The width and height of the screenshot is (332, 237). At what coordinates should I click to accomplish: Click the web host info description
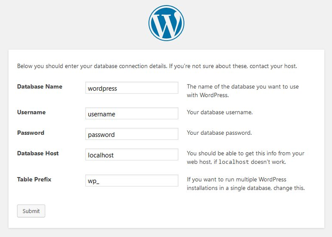tap(245, 154)
